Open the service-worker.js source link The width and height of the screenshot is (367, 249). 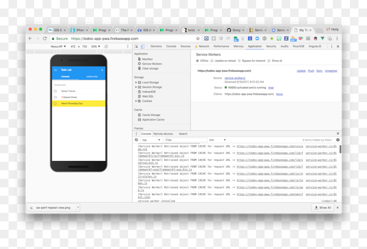[235, 78]
